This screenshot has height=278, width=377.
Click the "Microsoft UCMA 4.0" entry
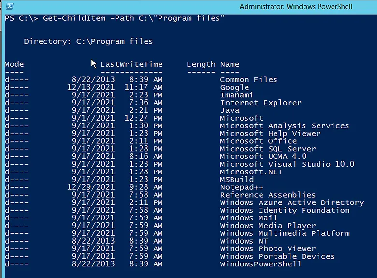pyautogui.click(x=263, y=156)
